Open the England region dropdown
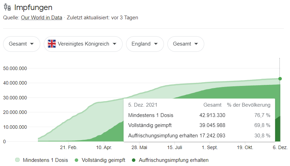 pos(145,44)
